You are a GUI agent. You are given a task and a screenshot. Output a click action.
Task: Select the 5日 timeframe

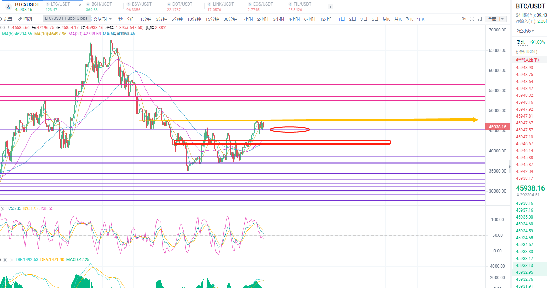[375, 19]
